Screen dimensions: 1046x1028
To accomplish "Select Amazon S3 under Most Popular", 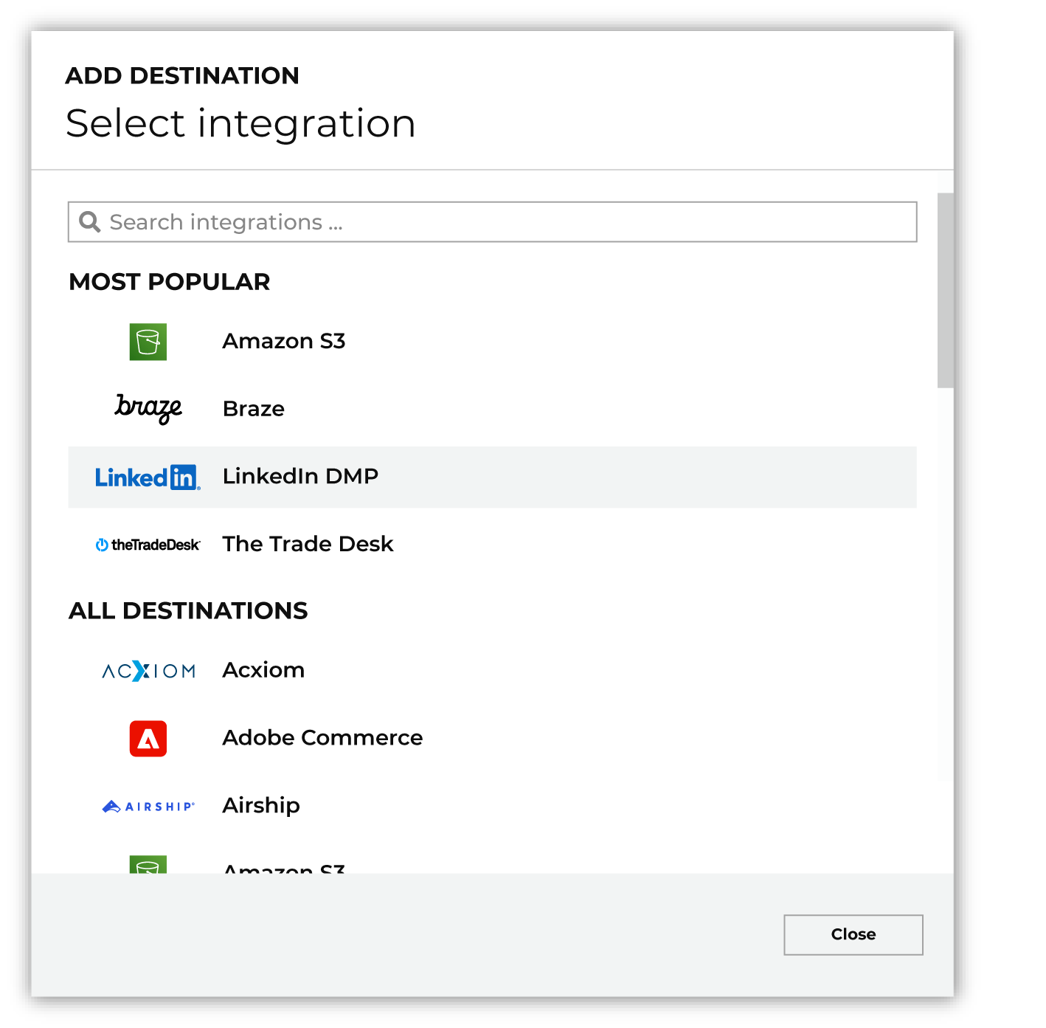I will pos(492,342).
